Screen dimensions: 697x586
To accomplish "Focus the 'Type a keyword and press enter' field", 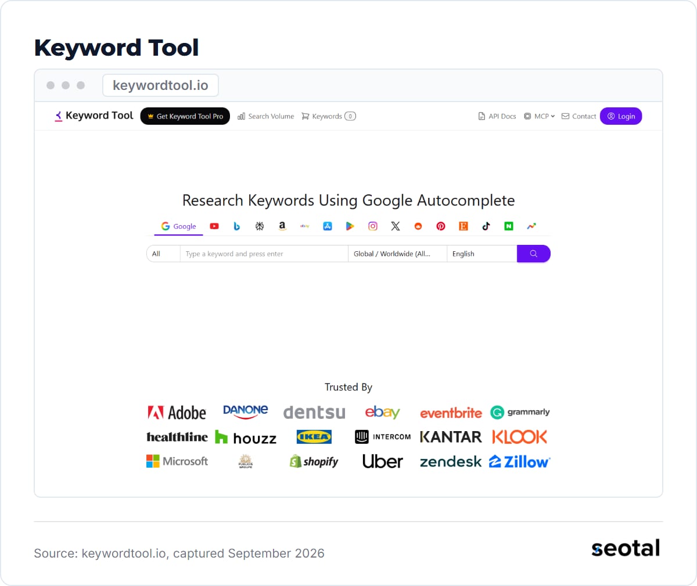I will pos(264,254).
